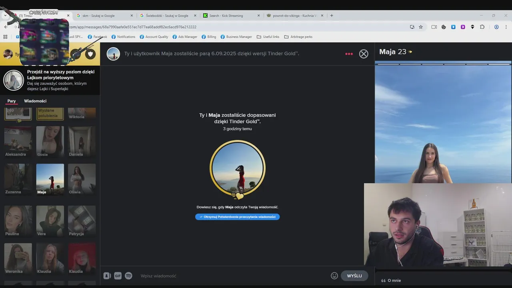512x288 pixels.
Task: Click the black diamond extension icon
Action: click(x=472, y=27)
